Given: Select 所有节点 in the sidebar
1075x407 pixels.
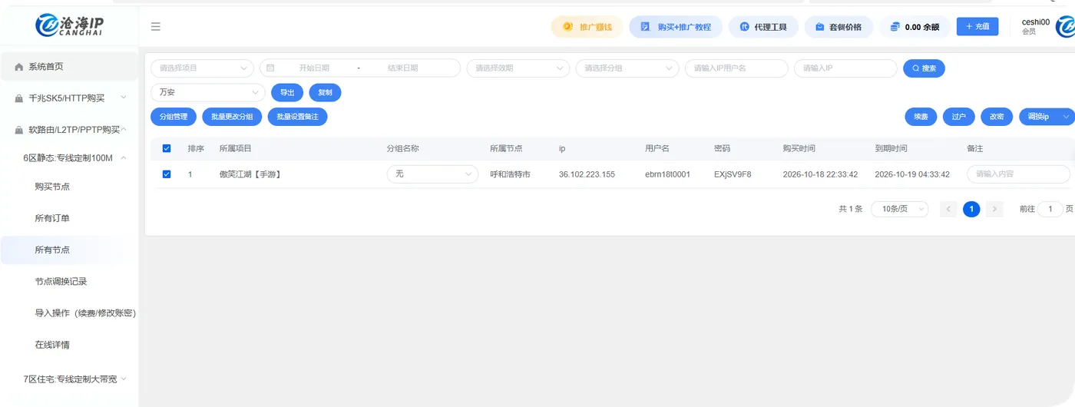Looking at the screenshot, I should (69, 250).
